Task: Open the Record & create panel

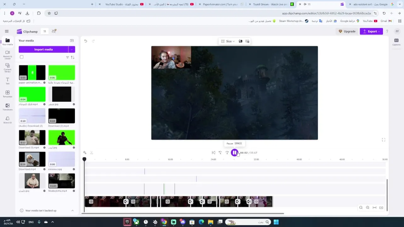Action: coord(8,55)
